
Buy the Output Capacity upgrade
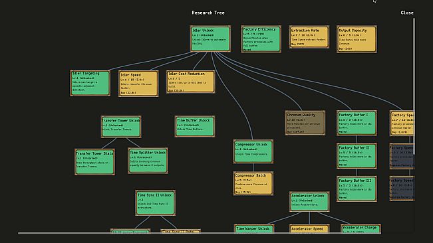pyautogui.click(x=357, y=39)
